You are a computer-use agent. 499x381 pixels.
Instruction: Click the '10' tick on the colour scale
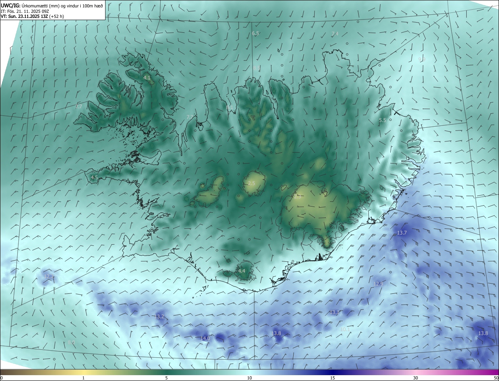(x=249, y=378)
